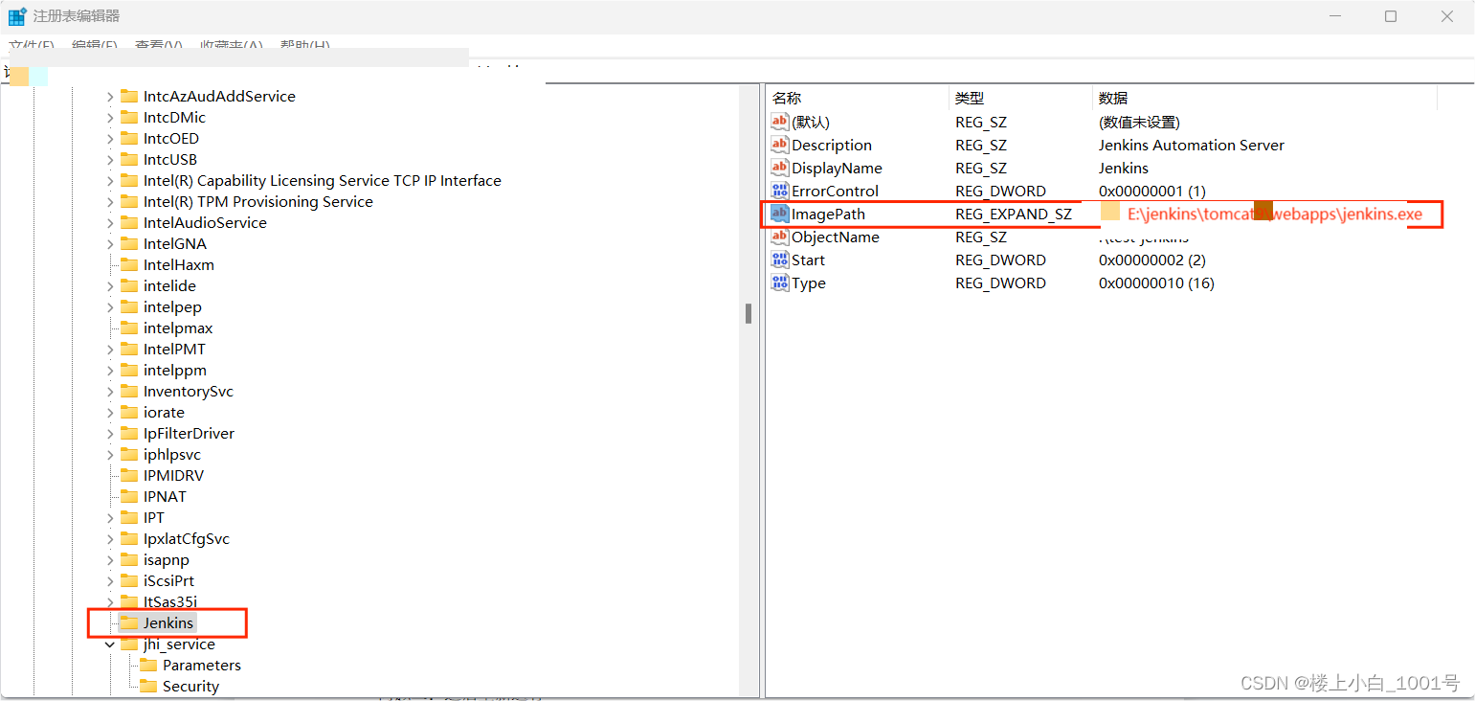Click the string icon of Description value

click(x=779, y=145)
